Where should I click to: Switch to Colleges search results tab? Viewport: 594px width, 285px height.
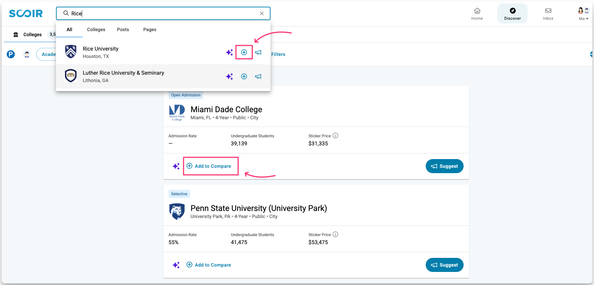96,29
